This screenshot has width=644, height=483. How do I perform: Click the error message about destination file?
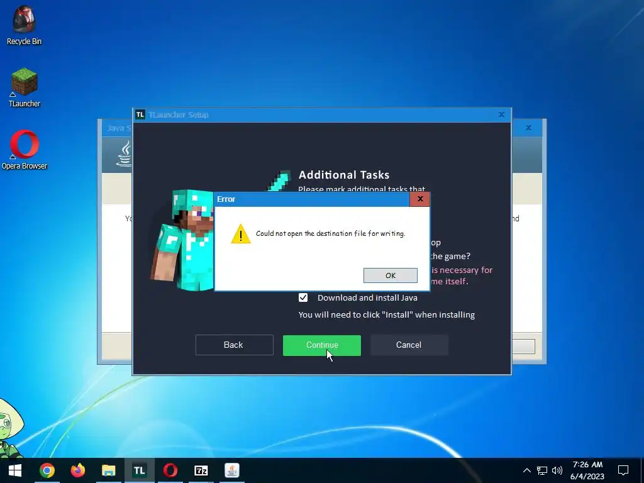[x=331, y=234]
